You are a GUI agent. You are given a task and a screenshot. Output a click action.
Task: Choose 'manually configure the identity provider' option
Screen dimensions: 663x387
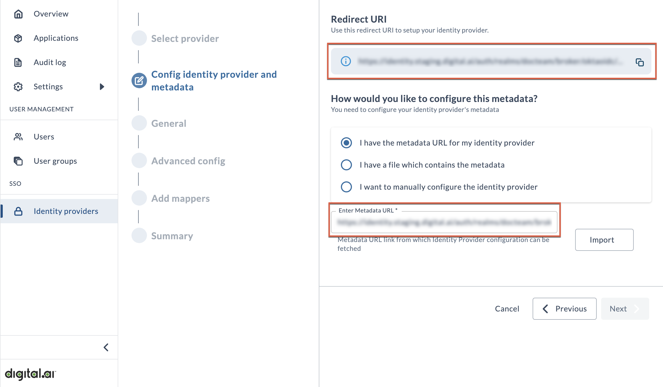(346, 187)
